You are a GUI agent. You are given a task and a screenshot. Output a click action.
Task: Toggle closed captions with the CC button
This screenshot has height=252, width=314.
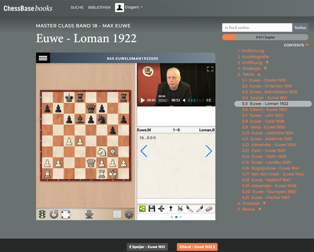point(209,100)
